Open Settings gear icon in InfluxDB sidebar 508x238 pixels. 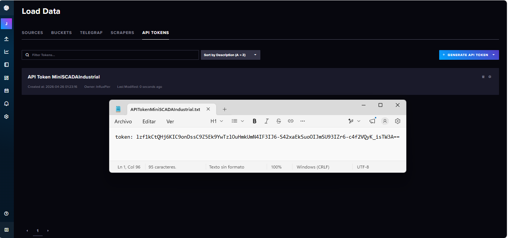point(6,117)
